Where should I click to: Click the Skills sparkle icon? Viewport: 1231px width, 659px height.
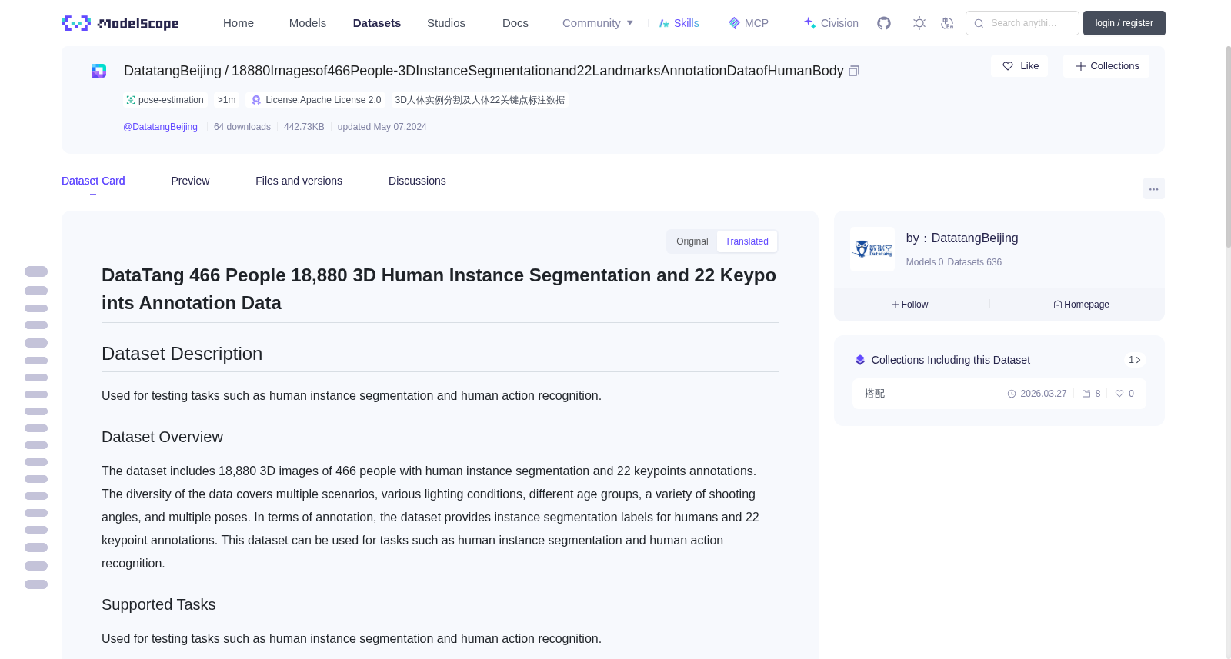[x=664, y=23]
